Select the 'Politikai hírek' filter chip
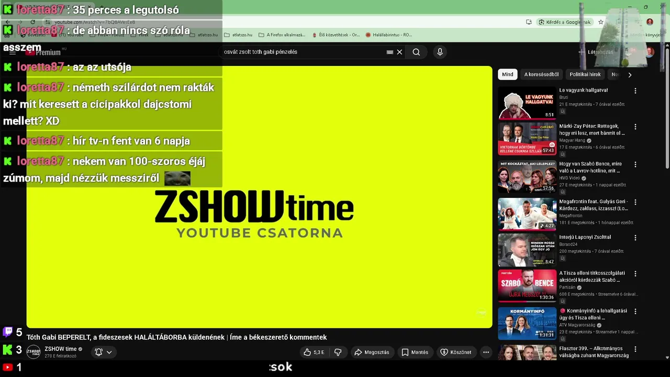Viewport: 670px width, 377px height. click(x=585, y=74)
